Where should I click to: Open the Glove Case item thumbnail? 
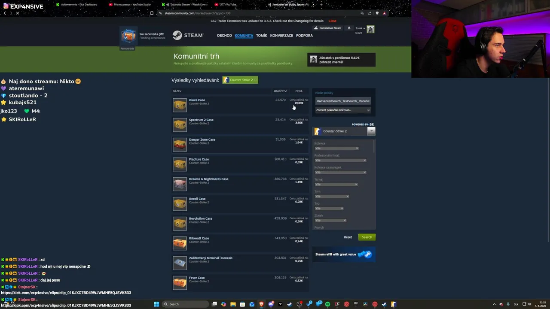pos(180,105)
